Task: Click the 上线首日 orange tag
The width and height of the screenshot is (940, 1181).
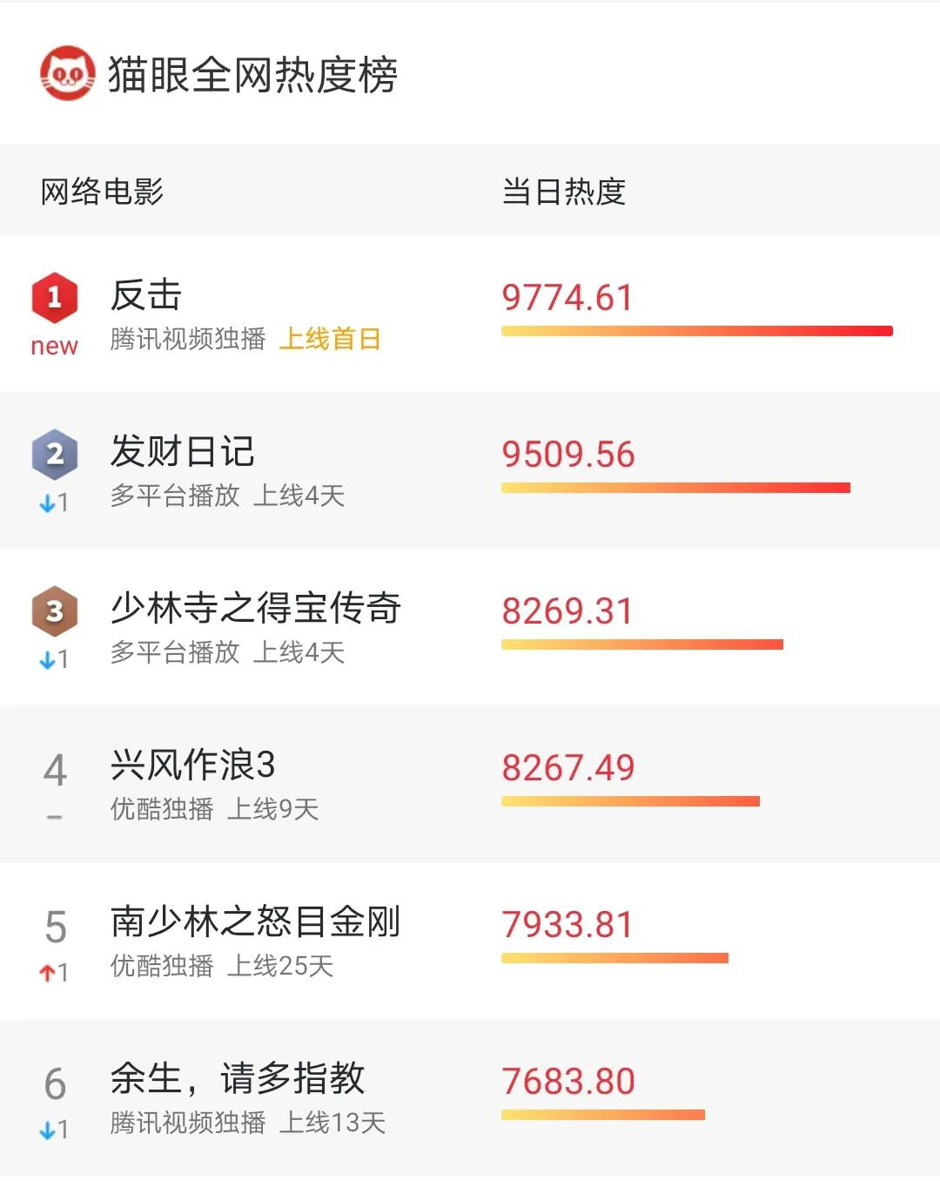Action: click(330, 339)
